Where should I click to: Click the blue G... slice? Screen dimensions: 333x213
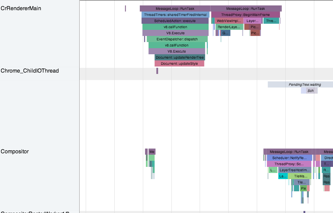(x=225, y=33)
